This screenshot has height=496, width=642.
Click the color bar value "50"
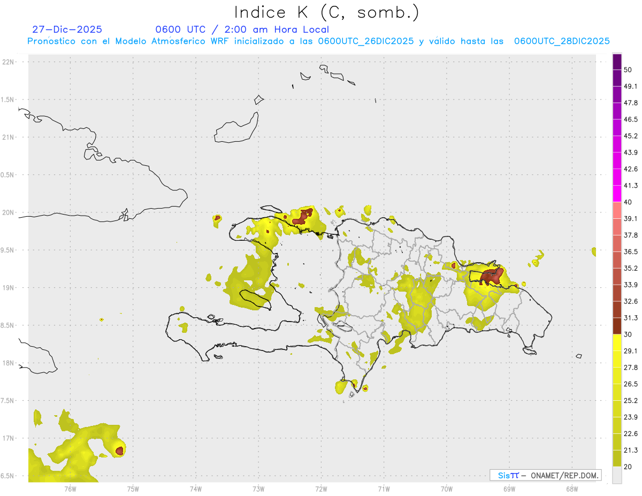(x=629, y=70)
